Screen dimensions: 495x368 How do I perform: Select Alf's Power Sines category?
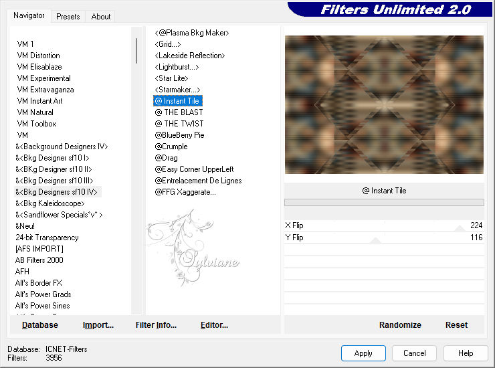click(x=43, y=306)
